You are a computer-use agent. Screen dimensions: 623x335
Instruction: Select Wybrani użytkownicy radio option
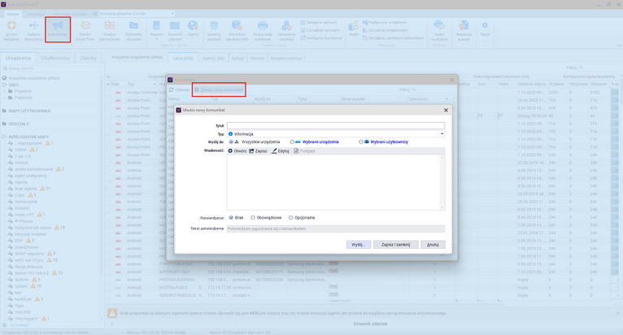click(x=361, y=141)
